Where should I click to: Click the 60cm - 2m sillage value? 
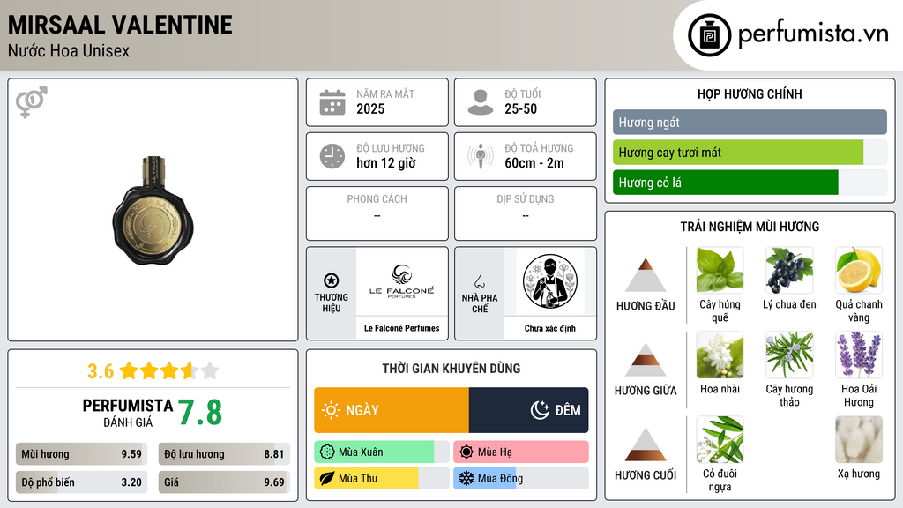click(534, 163)
